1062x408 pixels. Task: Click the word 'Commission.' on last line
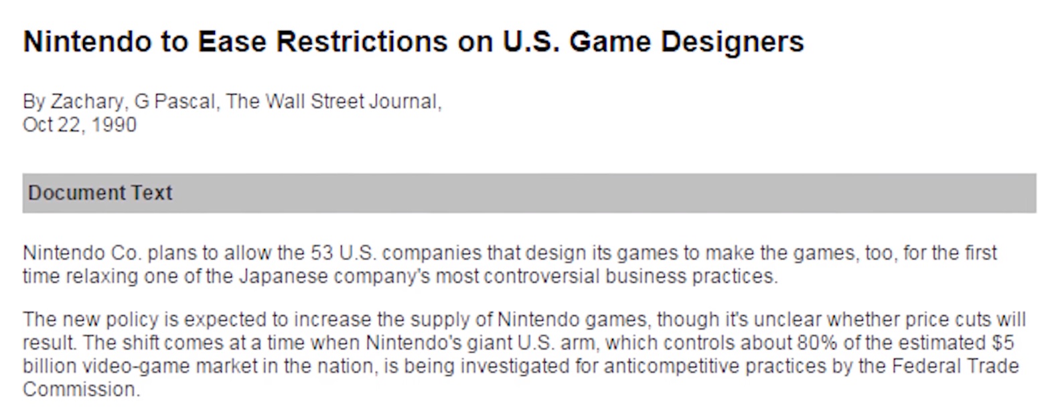coord(81,389)
